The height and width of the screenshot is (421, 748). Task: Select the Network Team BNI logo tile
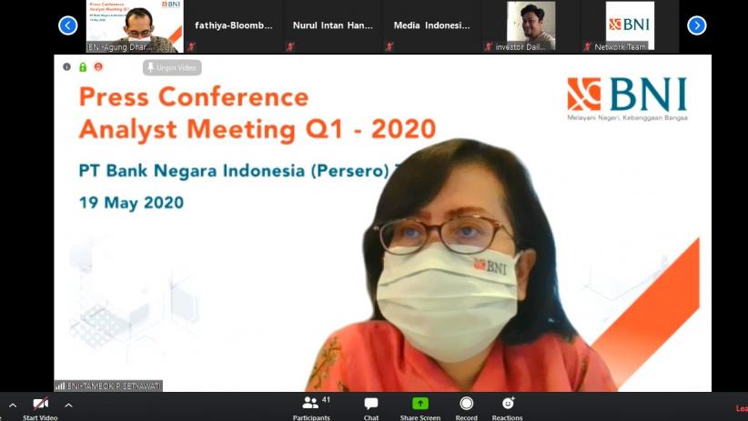point(631,26)
